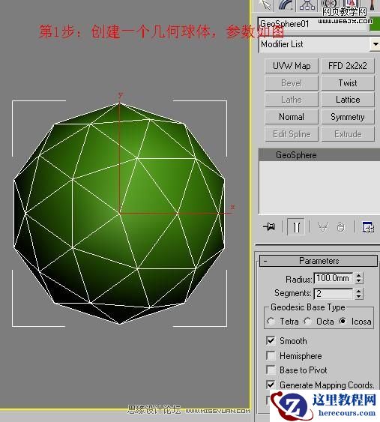Click the greyed Lathe button

(x=292, y=100)
